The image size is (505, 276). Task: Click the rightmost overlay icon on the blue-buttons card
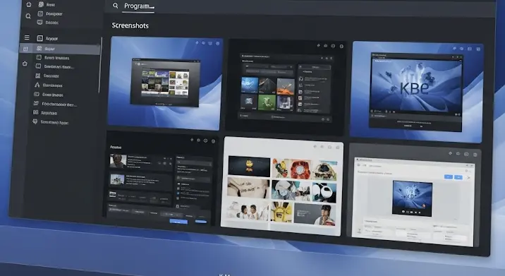(x=213, y=141)
